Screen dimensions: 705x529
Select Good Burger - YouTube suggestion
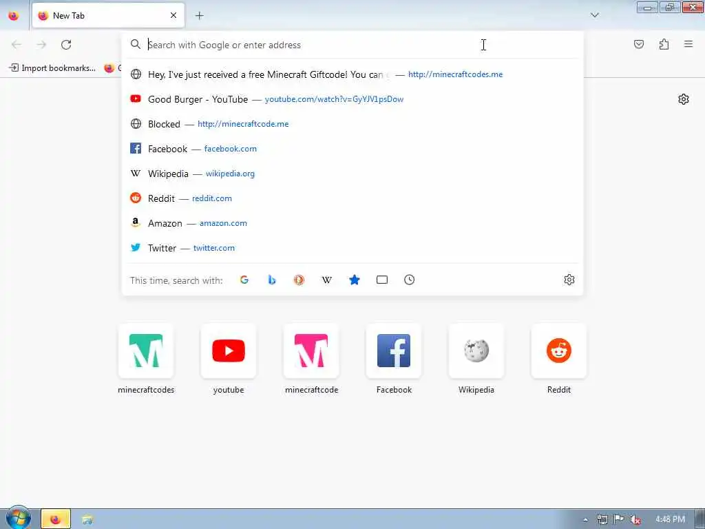point(352,99)
